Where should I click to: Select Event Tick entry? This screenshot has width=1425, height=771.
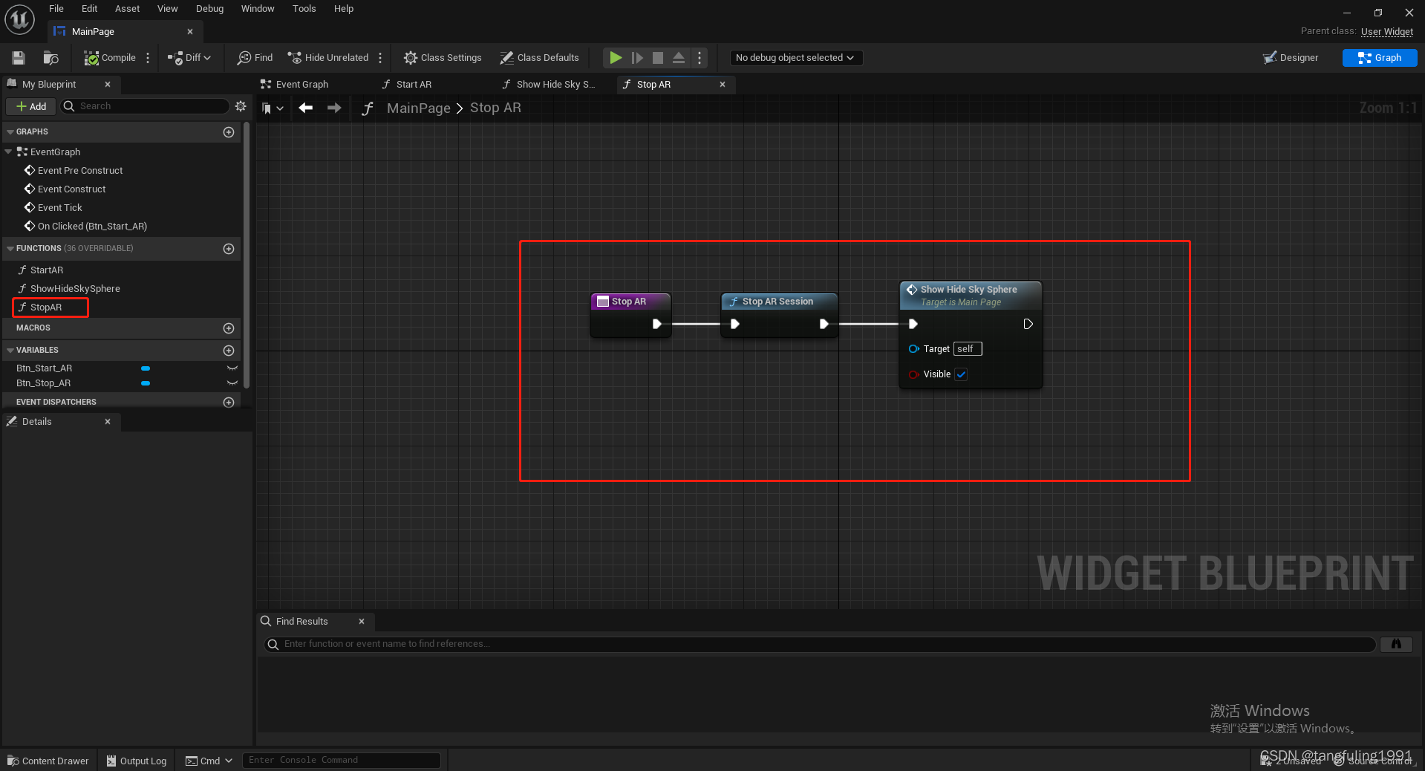[x=59, y=208]
